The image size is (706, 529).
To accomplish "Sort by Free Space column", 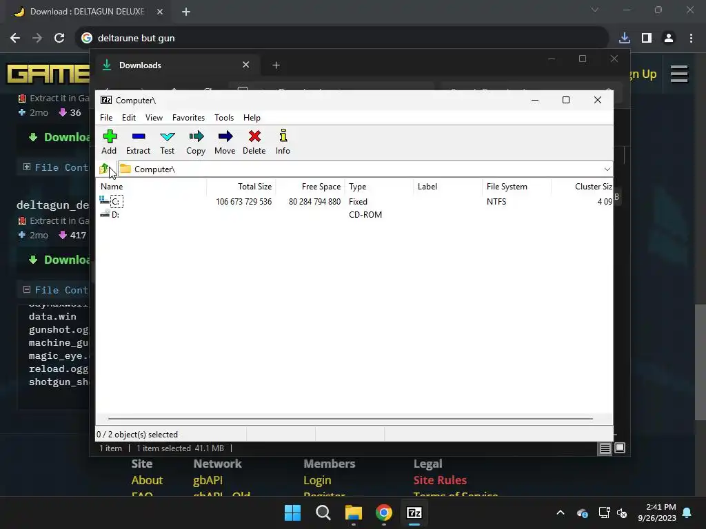I will [x=310, y=186].
